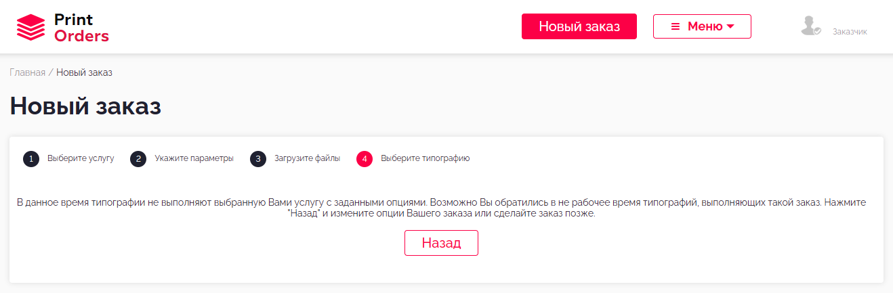Switch to Выберите услугу step
Image resolution: width=893 pixels, height=293 pixels.
click(x=81, y=158)
